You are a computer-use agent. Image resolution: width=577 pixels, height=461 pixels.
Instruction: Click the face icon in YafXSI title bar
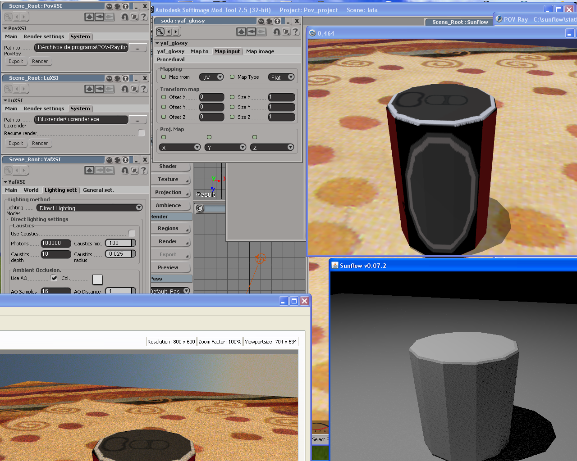coord(110,160)
